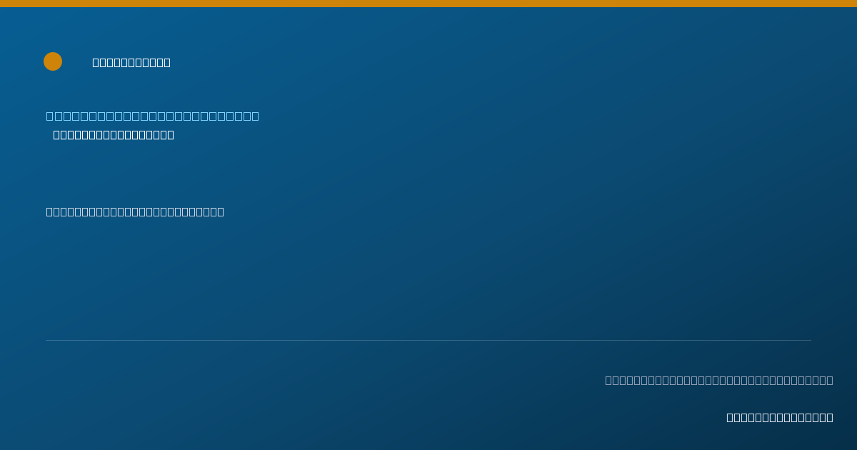The width and height of the screenshot is (857, 450).
Task: Select the white header text beside orange circle
Action: tap(131, 62)
